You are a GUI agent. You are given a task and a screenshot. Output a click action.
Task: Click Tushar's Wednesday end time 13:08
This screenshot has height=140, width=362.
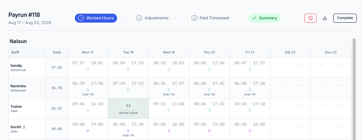click(178, 104)
